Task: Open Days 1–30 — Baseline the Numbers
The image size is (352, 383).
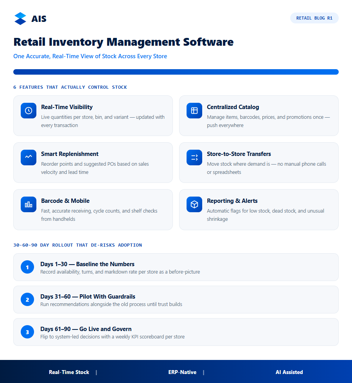Action: (176, 267)
